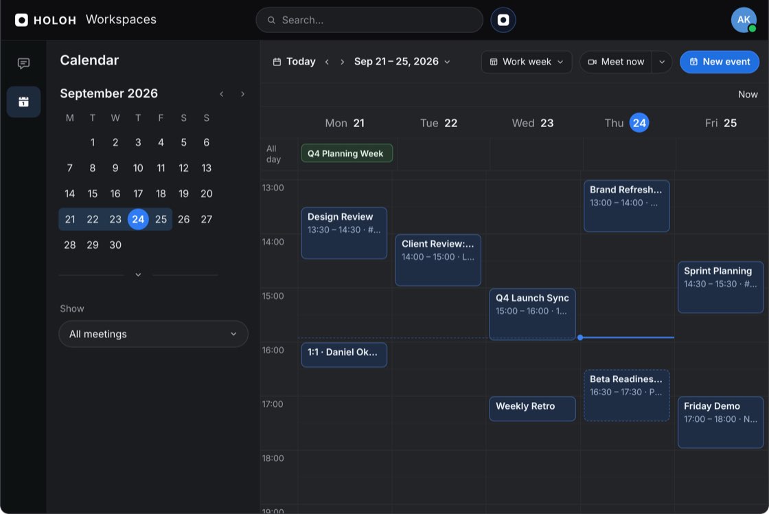Open the Design Review event
The image size is (769, 514).
[344, 233]
